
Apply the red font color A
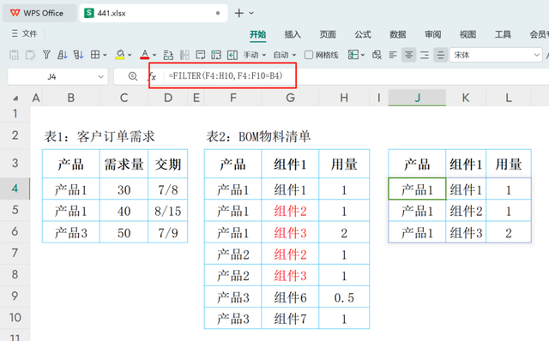pos(144,55)
